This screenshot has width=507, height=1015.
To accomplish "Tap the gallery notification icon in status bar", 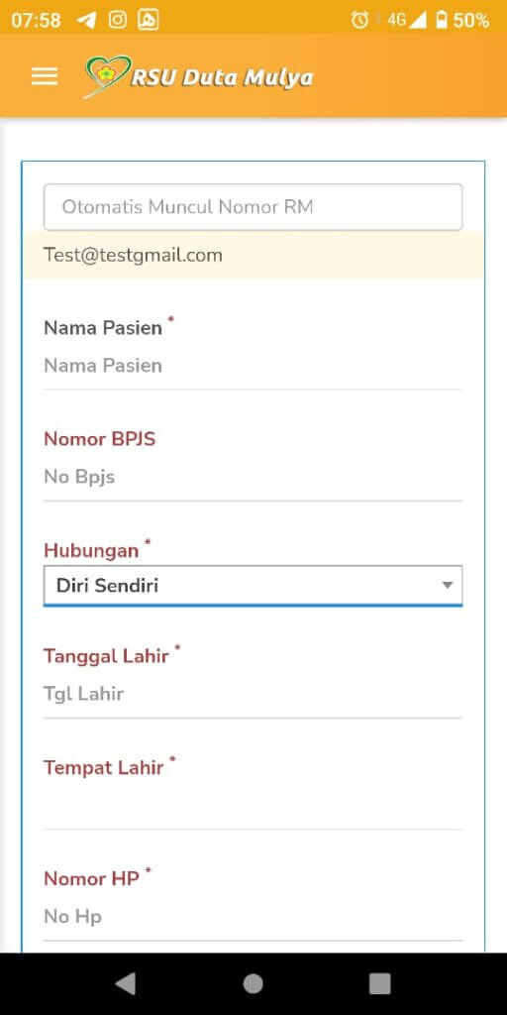I will click(x=149, y=20).
